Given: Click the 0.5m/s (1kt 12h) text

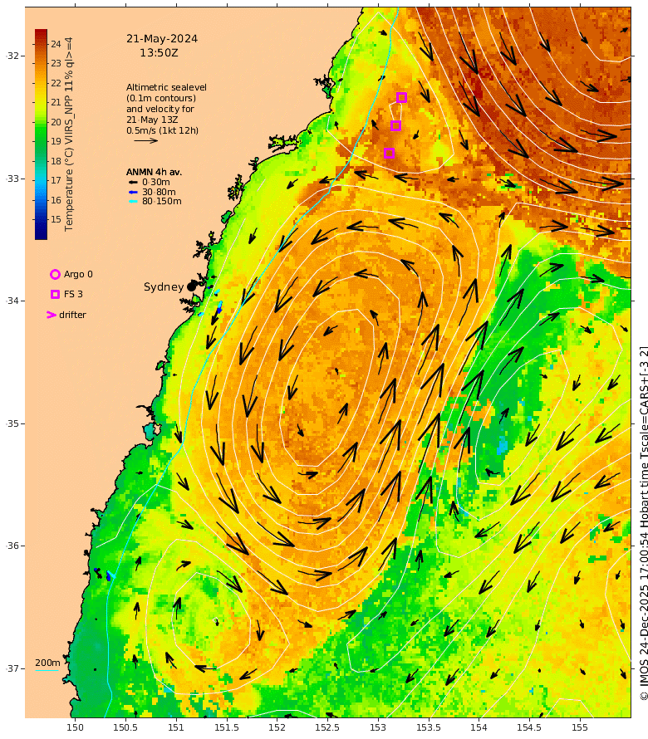Looking at the screenshot, I should (162, 130).
